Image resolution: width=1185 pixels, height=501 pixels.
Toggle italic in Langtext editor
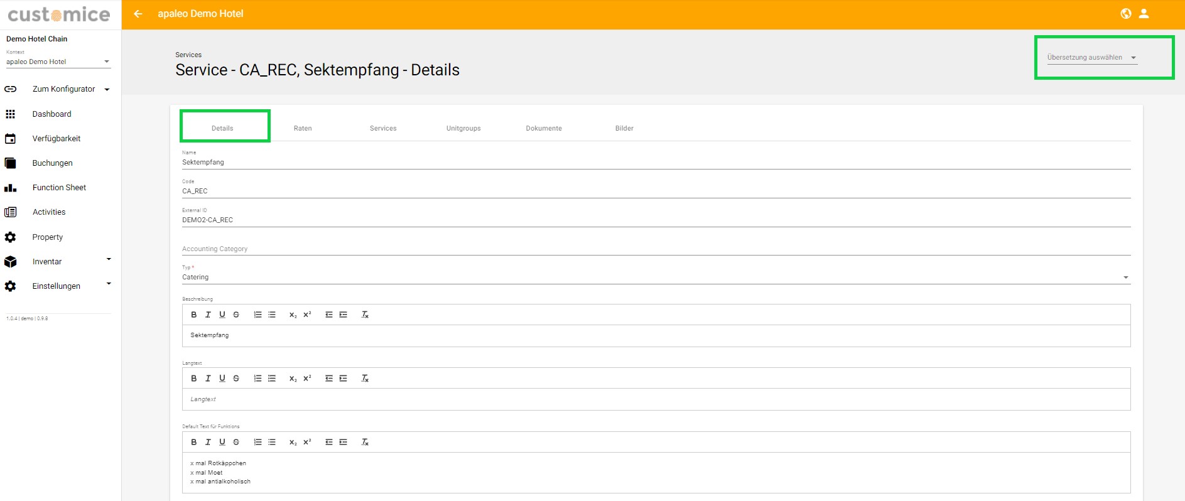coord(208,378)
